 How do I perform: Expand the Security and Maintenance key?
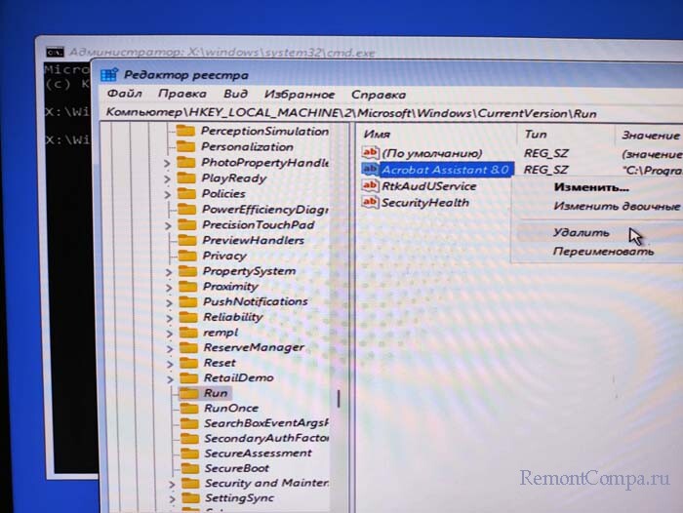(172, 485)
